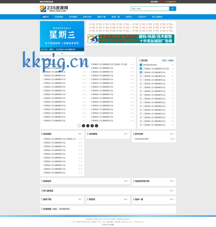
Task: Open the 值得一看 navigation item
Action: 116,17
